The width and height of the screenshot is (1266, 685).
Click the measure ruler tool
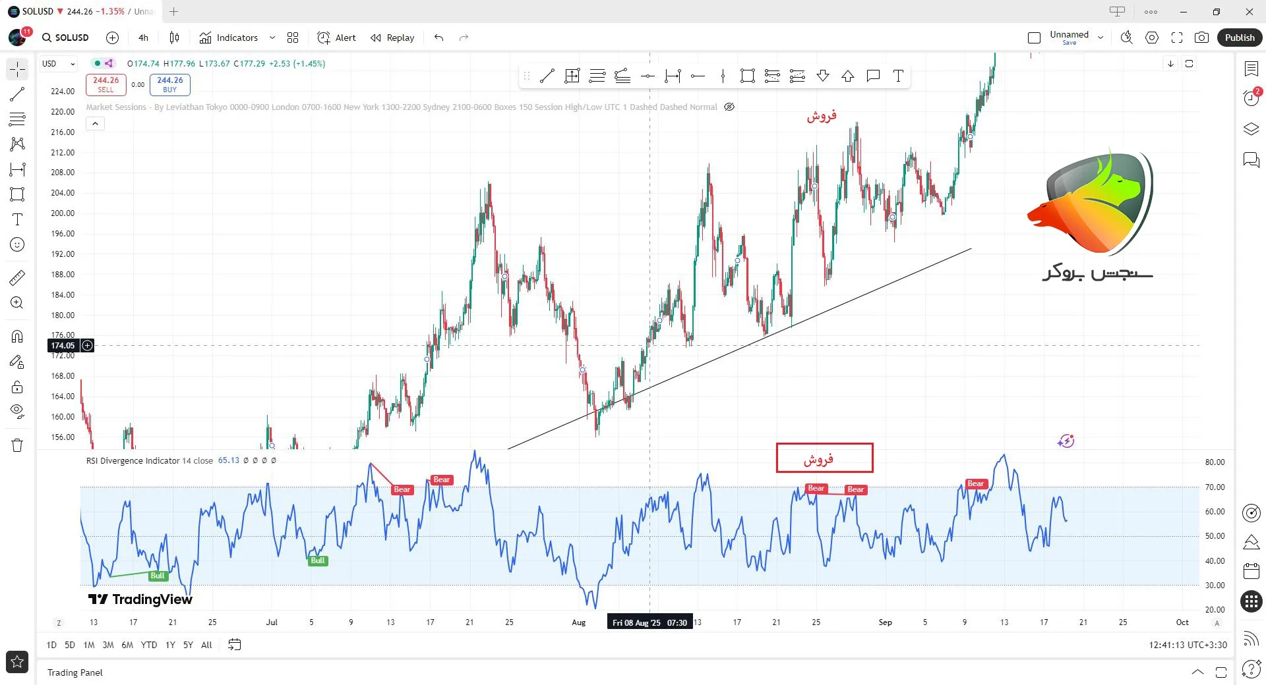click(17, 278)
